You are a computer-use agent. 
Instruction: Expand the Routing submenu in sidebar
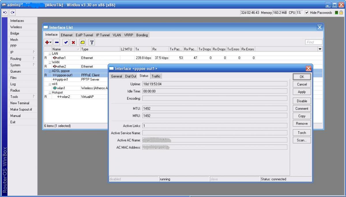tap(22, 59)
